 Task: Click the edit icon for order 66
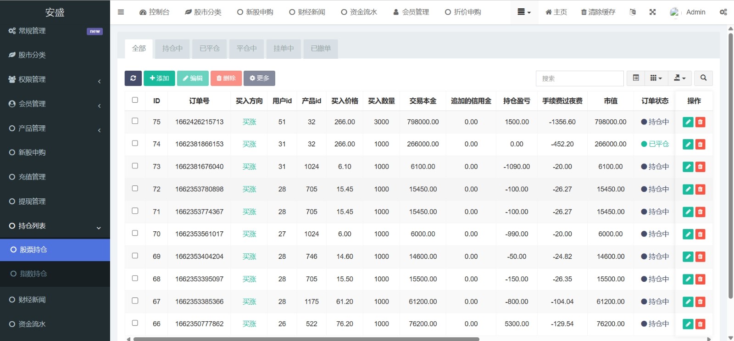pyautogui.click(x=688, y=324)
